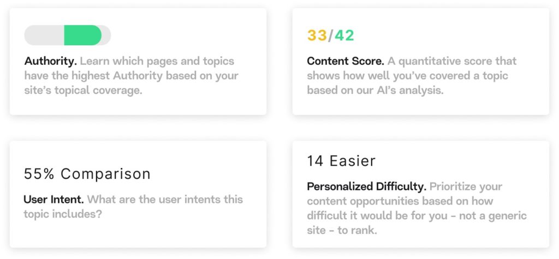Click the green segment of the Authority bar
The height and width of the screenshot is (259, 559).
click(82, 35)
